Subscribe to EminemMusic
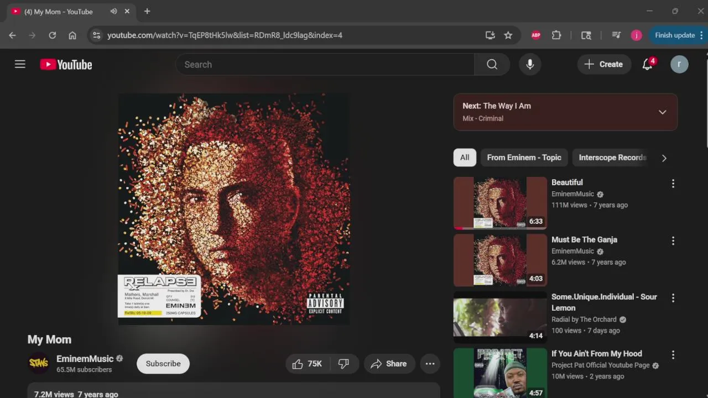This screenshot has height=398, width=708. pyautogui.click(x=163, y=364)
